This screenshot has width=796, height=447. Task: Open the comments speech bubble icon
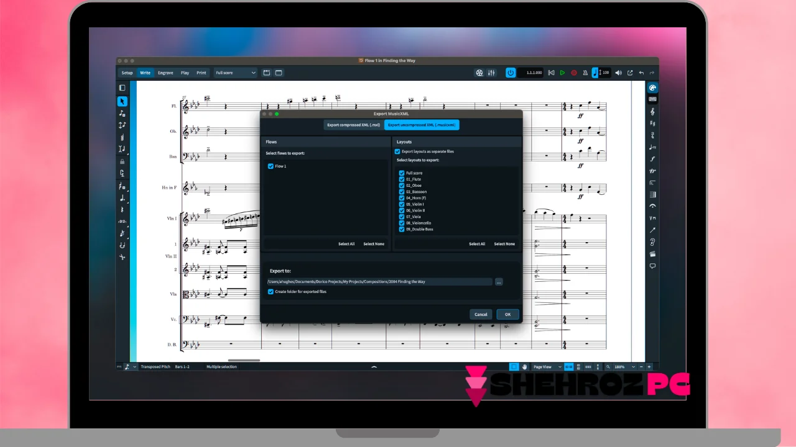point(652,266)
